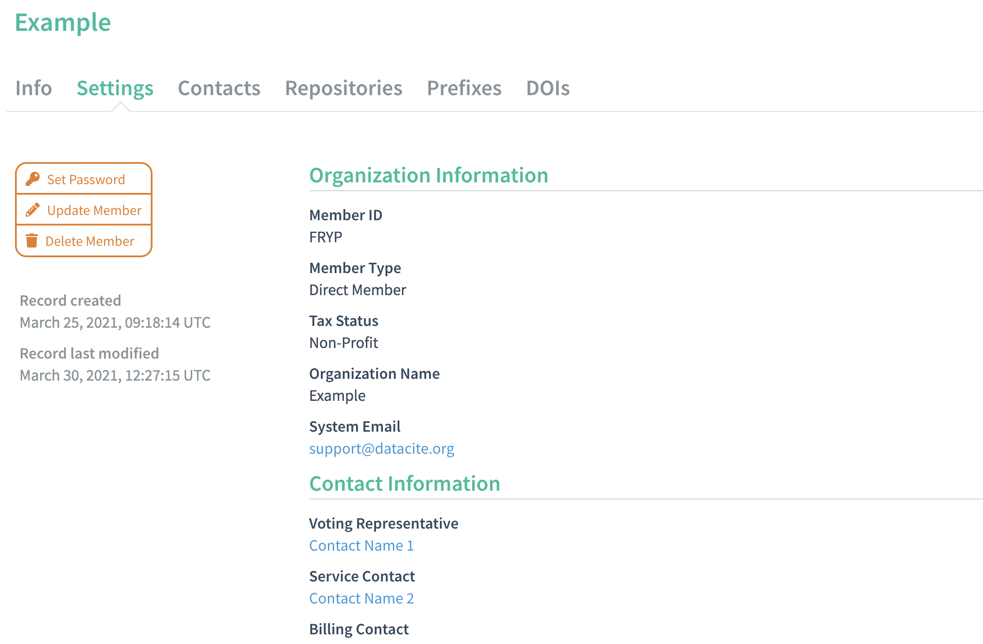Viewport: 983px width, 644px height.
Task: Select the Settings tab
Action: (115, 88)
